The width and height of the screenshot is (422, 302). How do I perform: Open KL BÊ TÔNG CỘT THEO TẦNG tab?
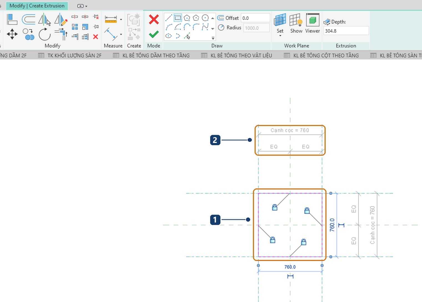[321, 55]
